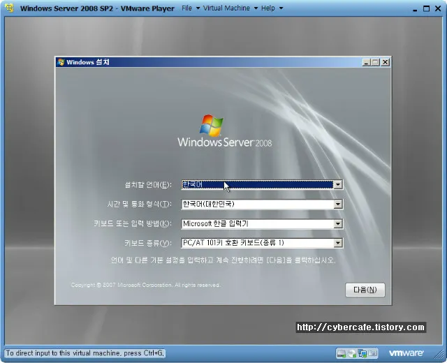Click the 'To direct input' status message

click(85, 353)
